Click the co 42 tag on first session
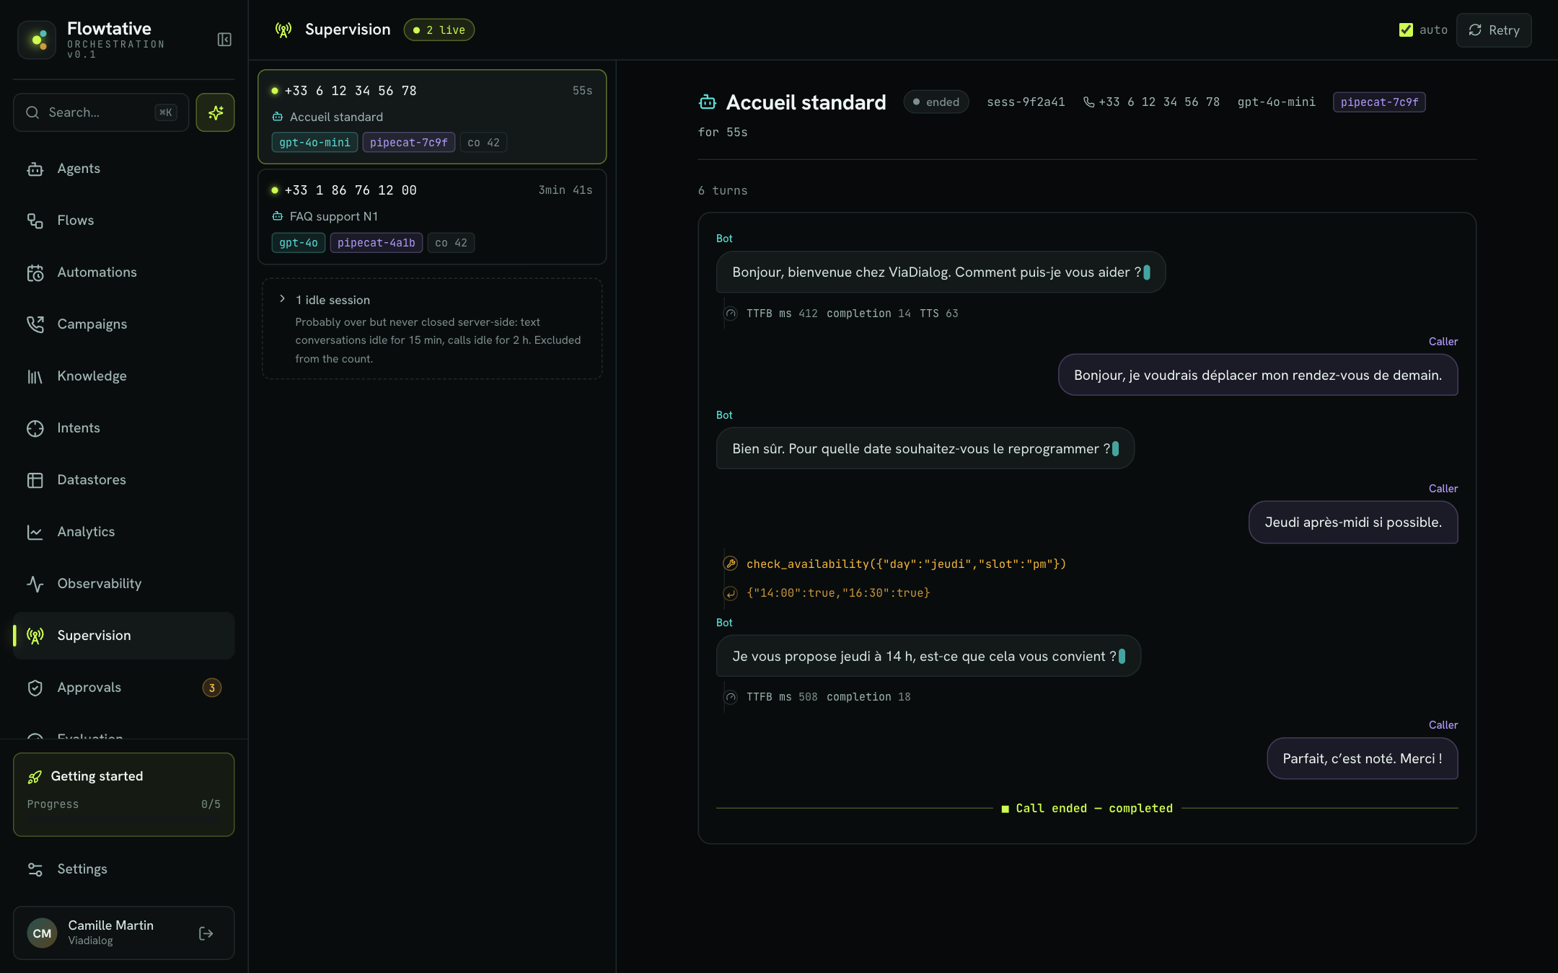1558x973 pixels. (x=483, y=143)
